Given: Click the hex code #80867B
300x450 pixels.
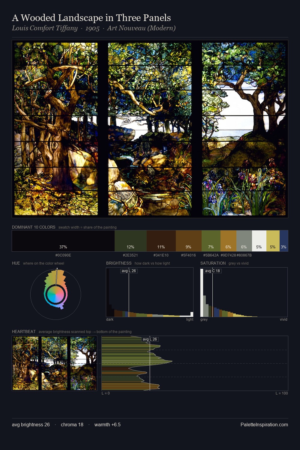Looking at the screenshot, I should tap(244, 255).
